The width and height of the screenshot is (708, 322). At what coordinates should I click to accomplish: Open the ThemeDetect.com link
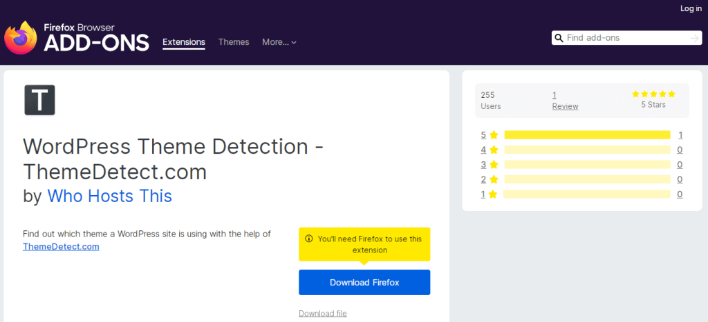point(61,246)
